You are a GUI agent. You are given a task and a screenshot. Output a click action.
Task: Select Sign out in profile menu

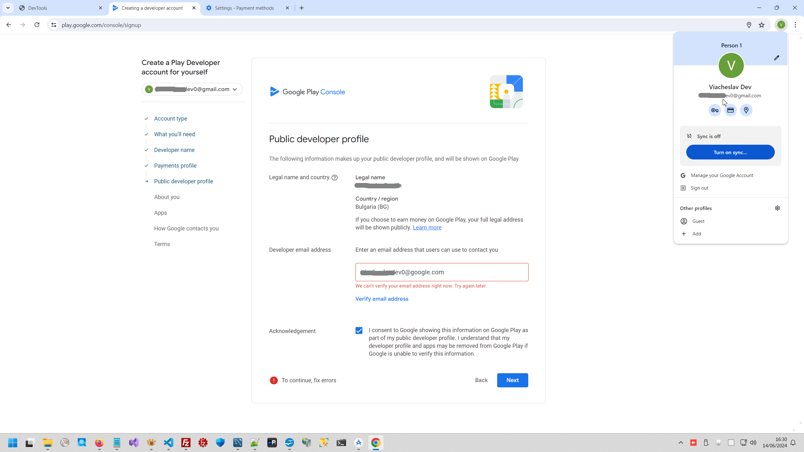point(699,188)
